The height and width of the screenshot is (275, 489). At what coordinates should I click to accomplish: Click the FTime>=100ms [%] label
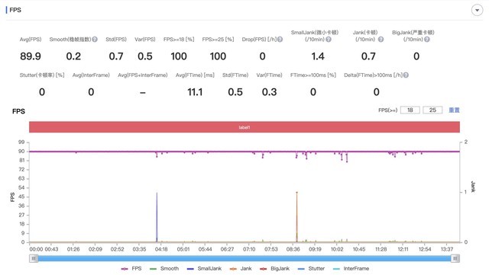click(313, 75)
